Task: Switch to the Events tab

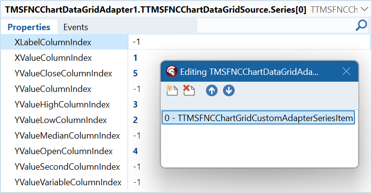Action: 75,27
